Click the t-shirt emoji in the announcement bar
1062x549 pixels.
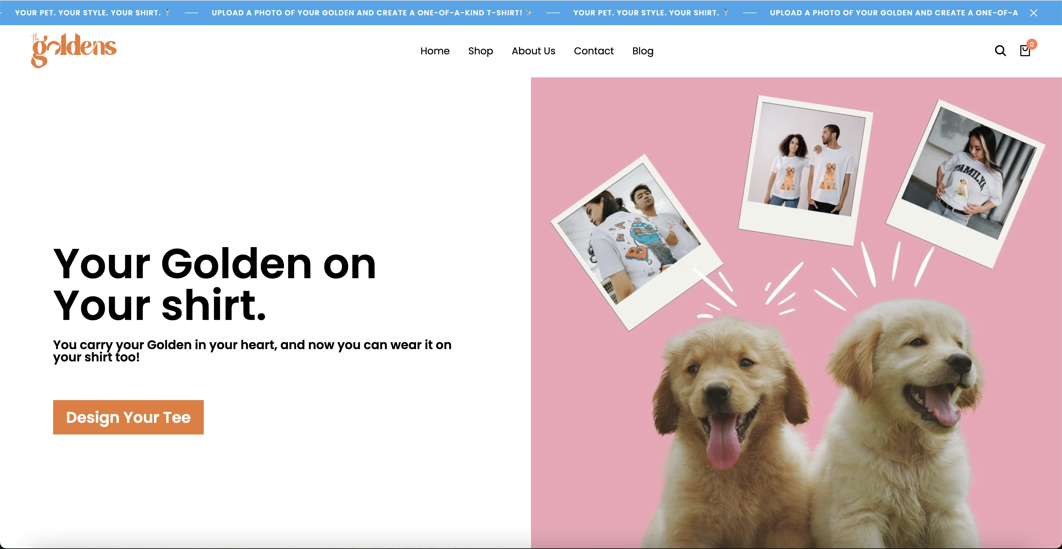pyautogui.click(x=167, y=12)
